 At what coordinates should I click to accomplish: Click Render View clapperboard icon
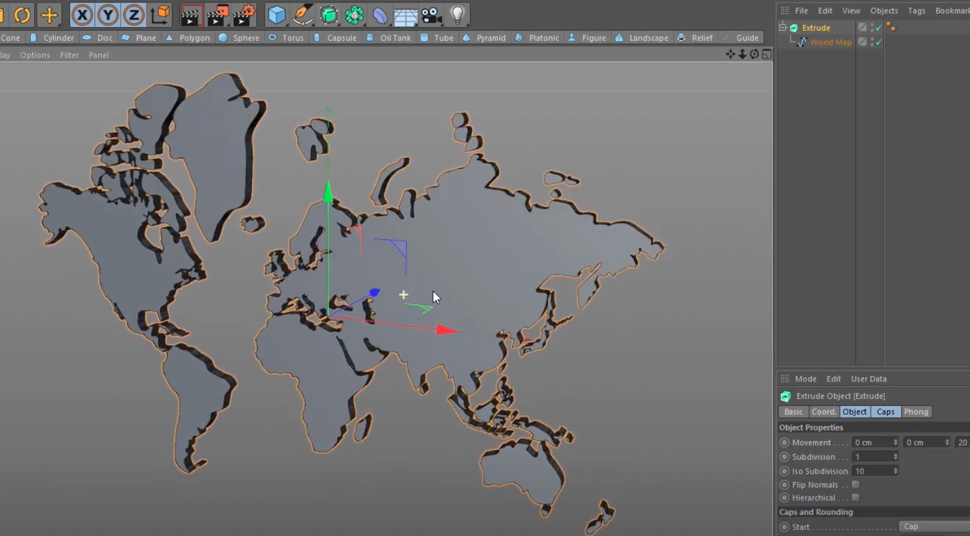[x=192, y=15]
